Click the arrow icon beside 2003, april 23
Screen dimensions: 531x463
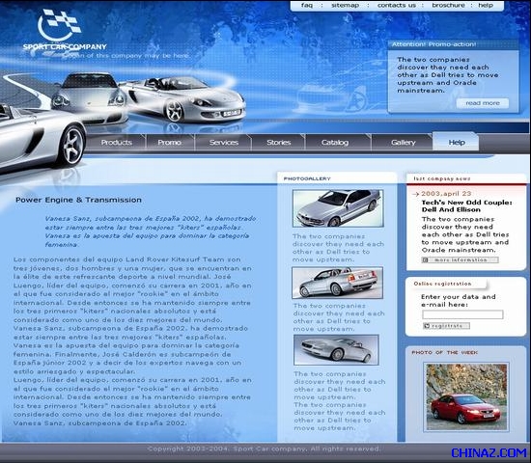pos(415,194)
